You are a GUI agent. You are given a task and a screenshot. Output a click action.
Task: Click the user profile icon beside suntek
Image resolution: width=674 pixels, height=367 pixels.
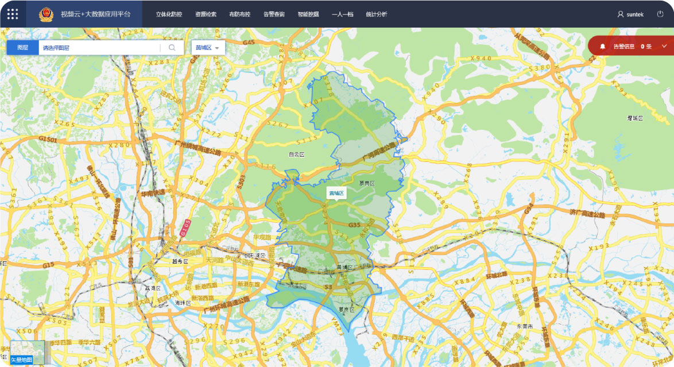point(620,14)
